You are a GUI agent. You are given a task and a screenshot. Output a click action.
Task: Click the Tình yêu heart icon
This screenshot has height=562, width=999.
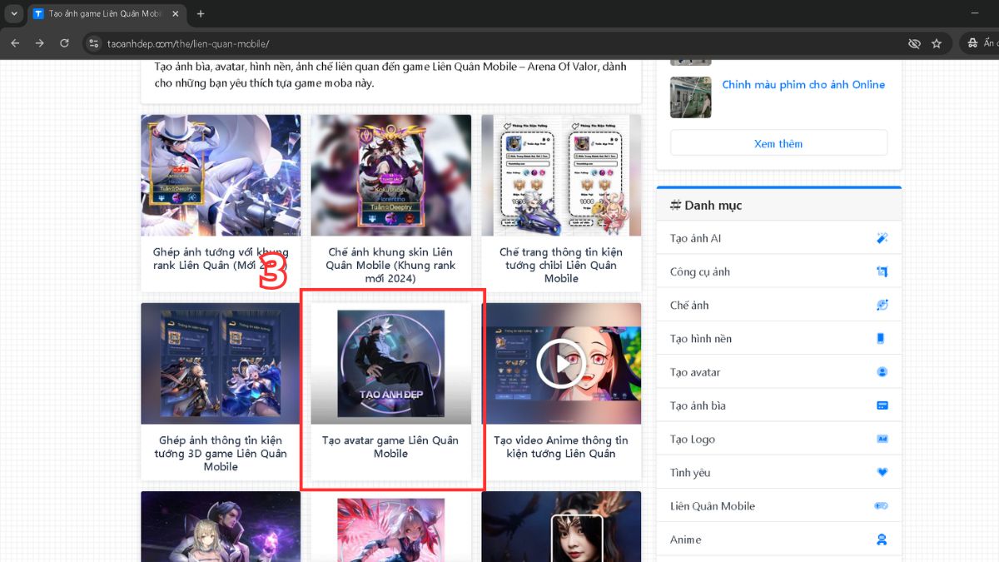pos(882,473)
